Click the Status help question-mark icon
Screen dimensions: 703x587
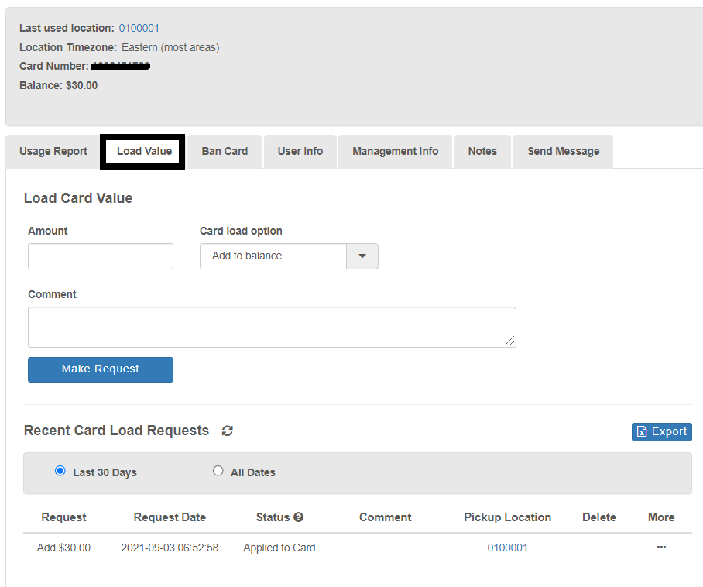point(298,517)
